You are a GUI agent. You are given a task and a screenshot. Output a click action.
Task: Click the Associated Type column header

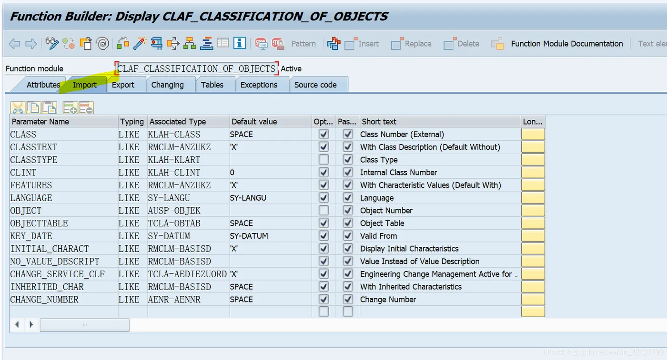[x=188, y=121]
